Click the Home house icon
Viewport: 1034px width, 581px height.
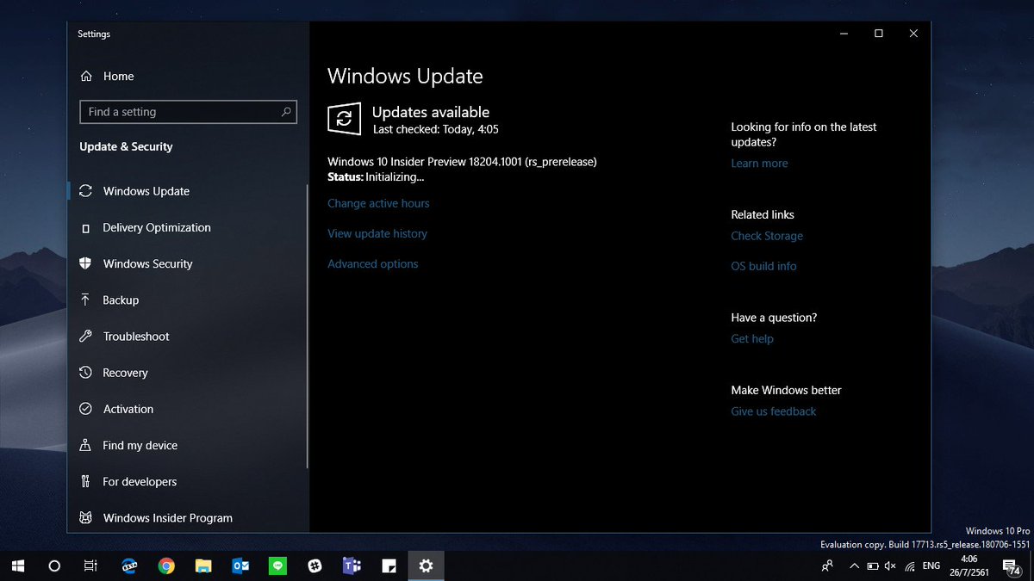point(86,76)
